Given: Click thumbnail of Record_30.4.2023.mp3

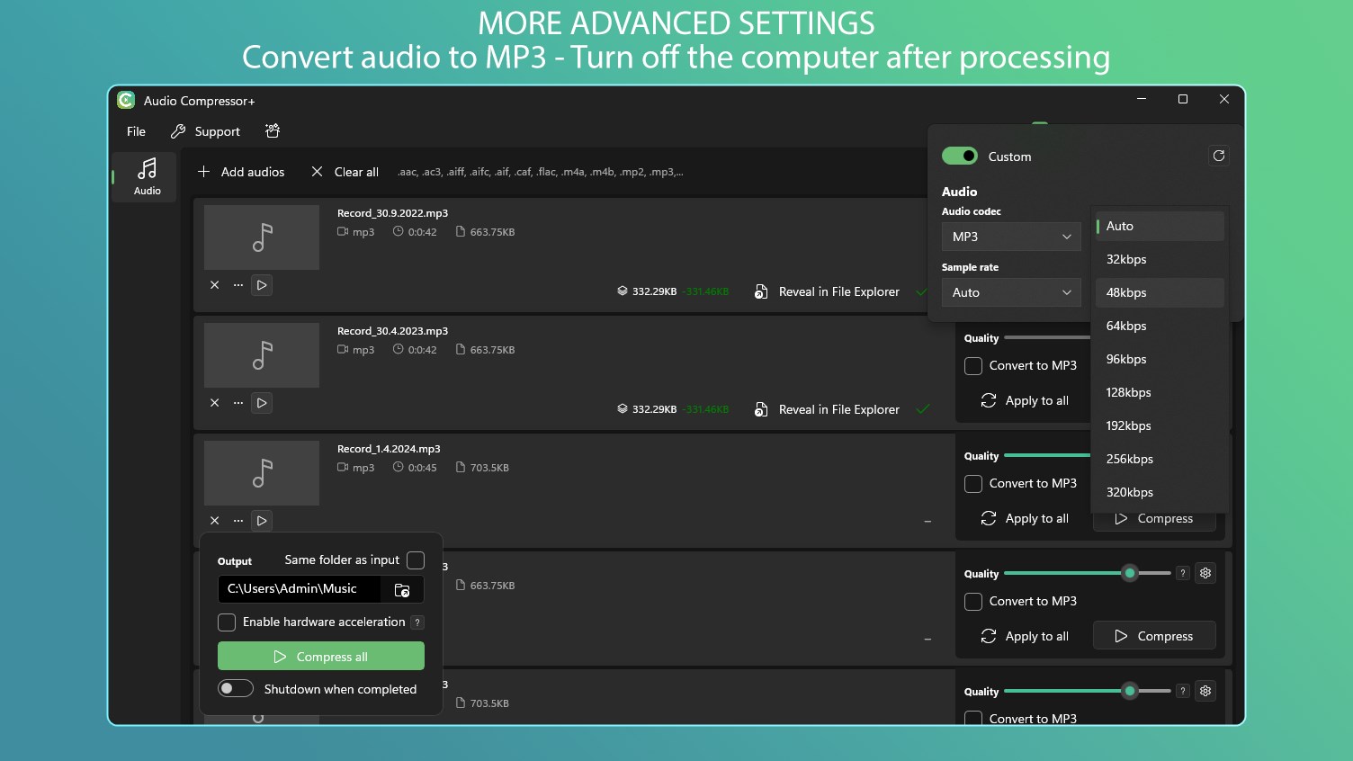Looking at the screenshot, I should coord(262,355).
